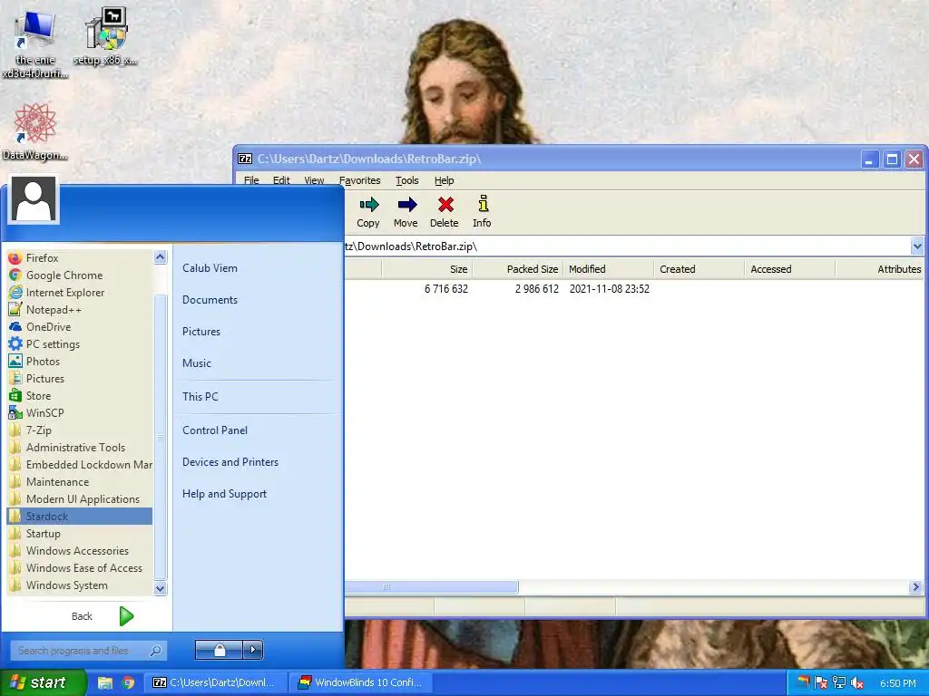Viewport: 929px width, 696px height.
Task: Click the search magnifier icon in start menu
Action: click(x=155, y=651)
